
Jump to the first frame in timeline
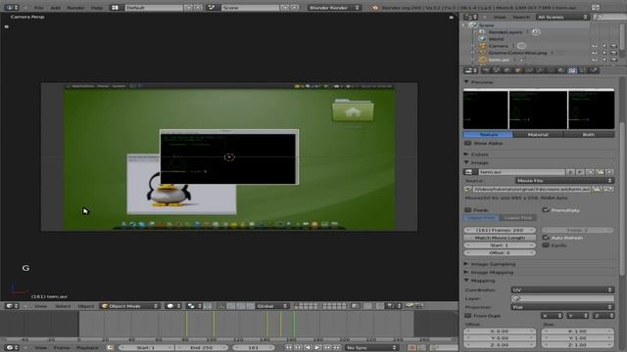pyautogui.click(x=288, y=348)
